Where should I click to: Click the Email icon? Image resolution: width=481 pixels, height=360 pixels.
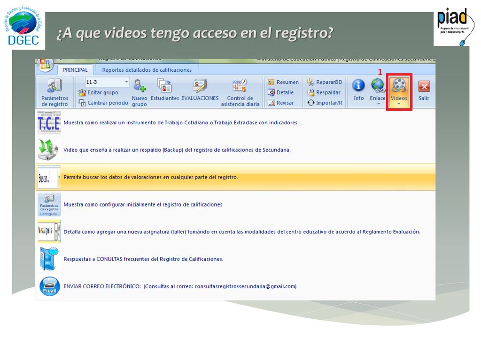coord(49,286)
